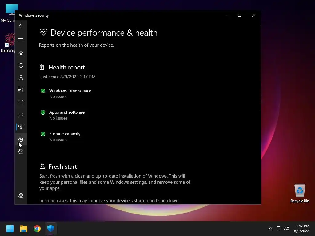The width and height of the screenshot is (315, 236).
Task: Click the Last scan date text
Action: coord(67,77)
